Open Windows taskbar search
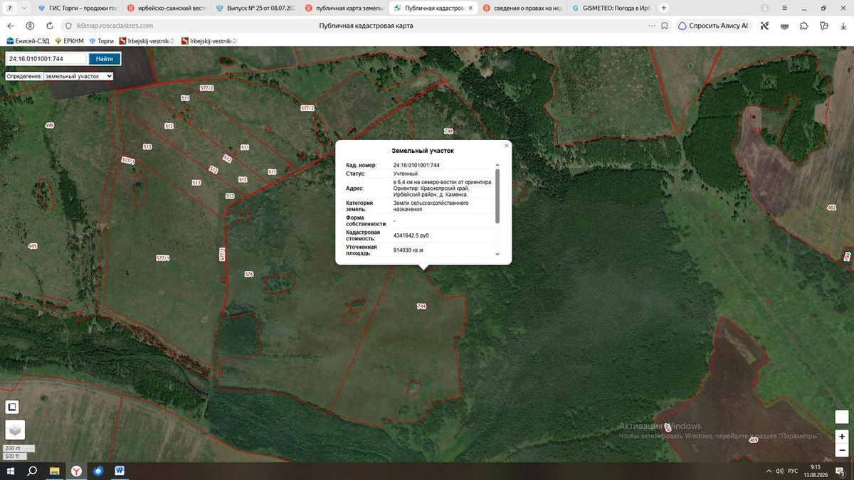 coord(32,471)
